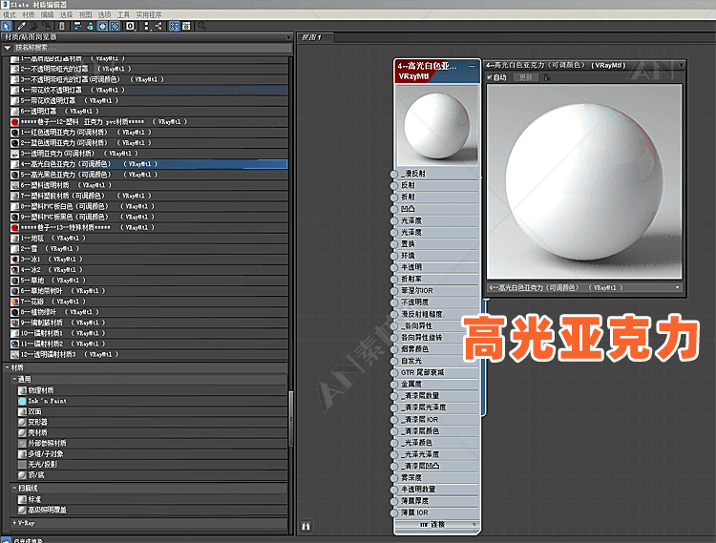Open the 材质 menu

[x=26, y=15]
